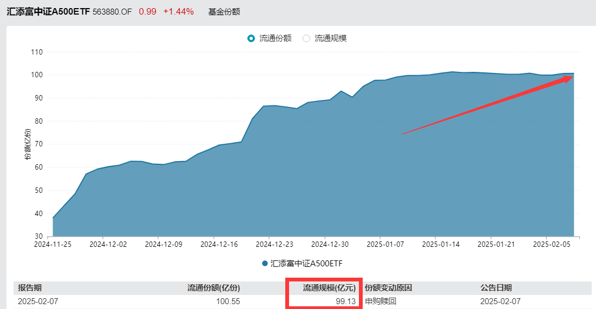
Task: Click the 份额变动原因 column header
Action: tap(389, 288)
